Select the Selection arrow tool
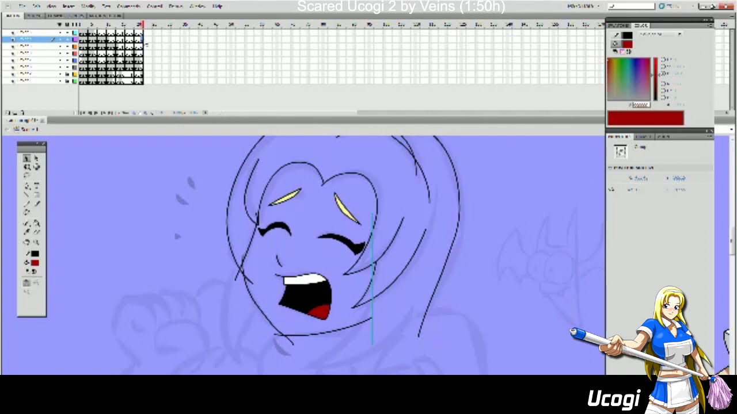 click(x=26, y=158)
